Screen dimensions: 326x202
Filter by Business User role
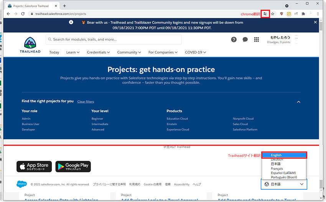point(30,124)
